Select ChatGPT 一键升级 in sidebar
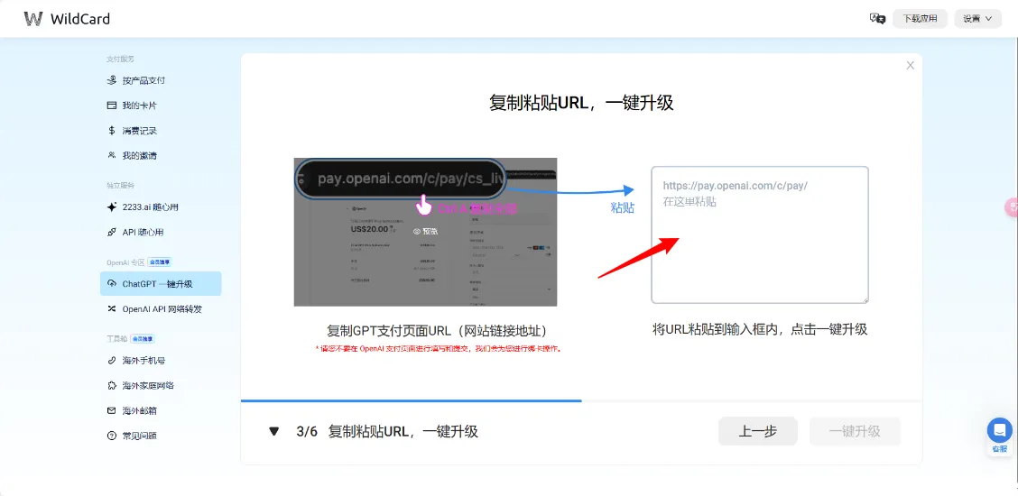The image size is (1018, 496). [160, 284]
